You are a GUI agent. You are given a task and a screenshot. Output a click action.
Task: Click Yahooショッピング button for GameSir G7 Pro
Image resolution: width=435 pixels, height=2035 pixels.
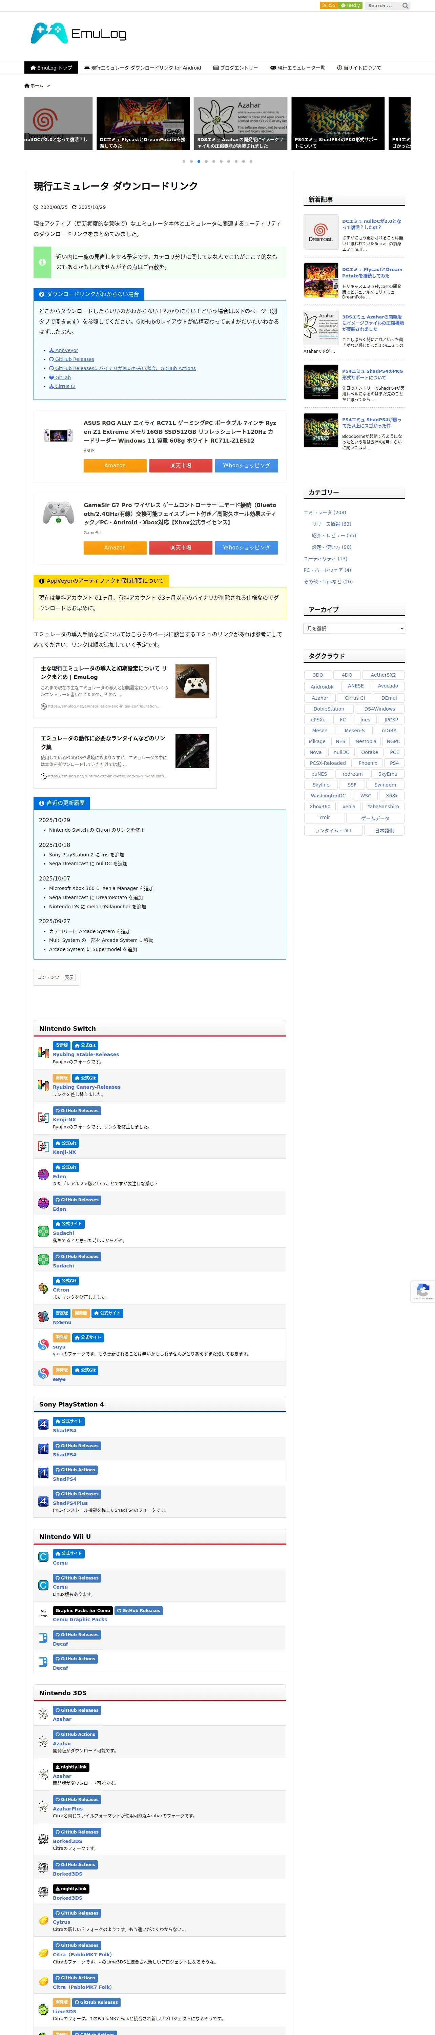pos(246,547)
